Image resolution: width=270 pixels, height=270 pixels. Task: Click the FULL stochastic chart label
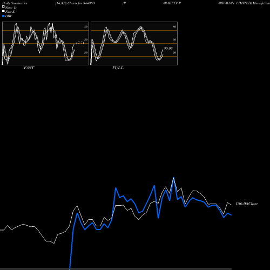pyautogui.click(x=118, y=68)
